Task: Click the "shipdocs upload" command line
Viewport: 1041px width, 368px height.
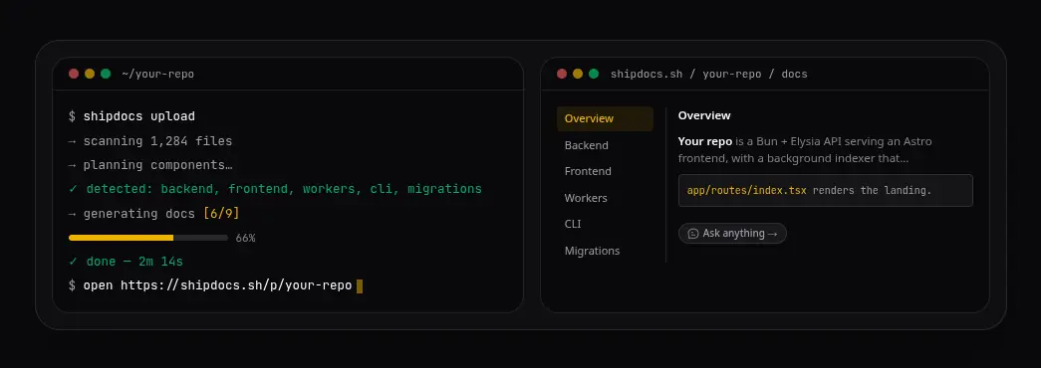Action: [x=132, y=116]
